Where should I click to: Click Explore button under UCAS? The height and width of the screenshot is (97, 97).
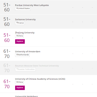(20, 88)
